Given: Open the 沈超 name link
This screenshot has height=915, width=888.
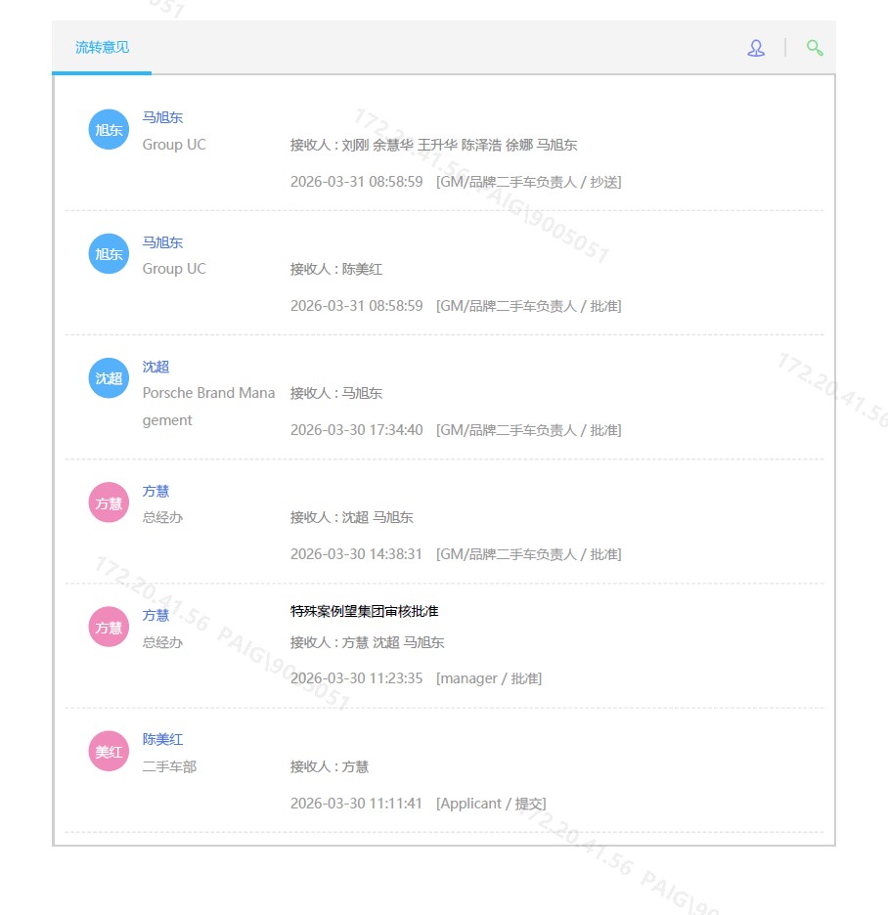Looking at the screenshot, I should [155, 367].
